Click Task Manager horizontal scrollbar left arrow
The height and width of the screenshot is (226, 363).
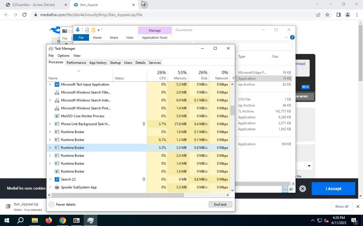[x=49, y=195]
